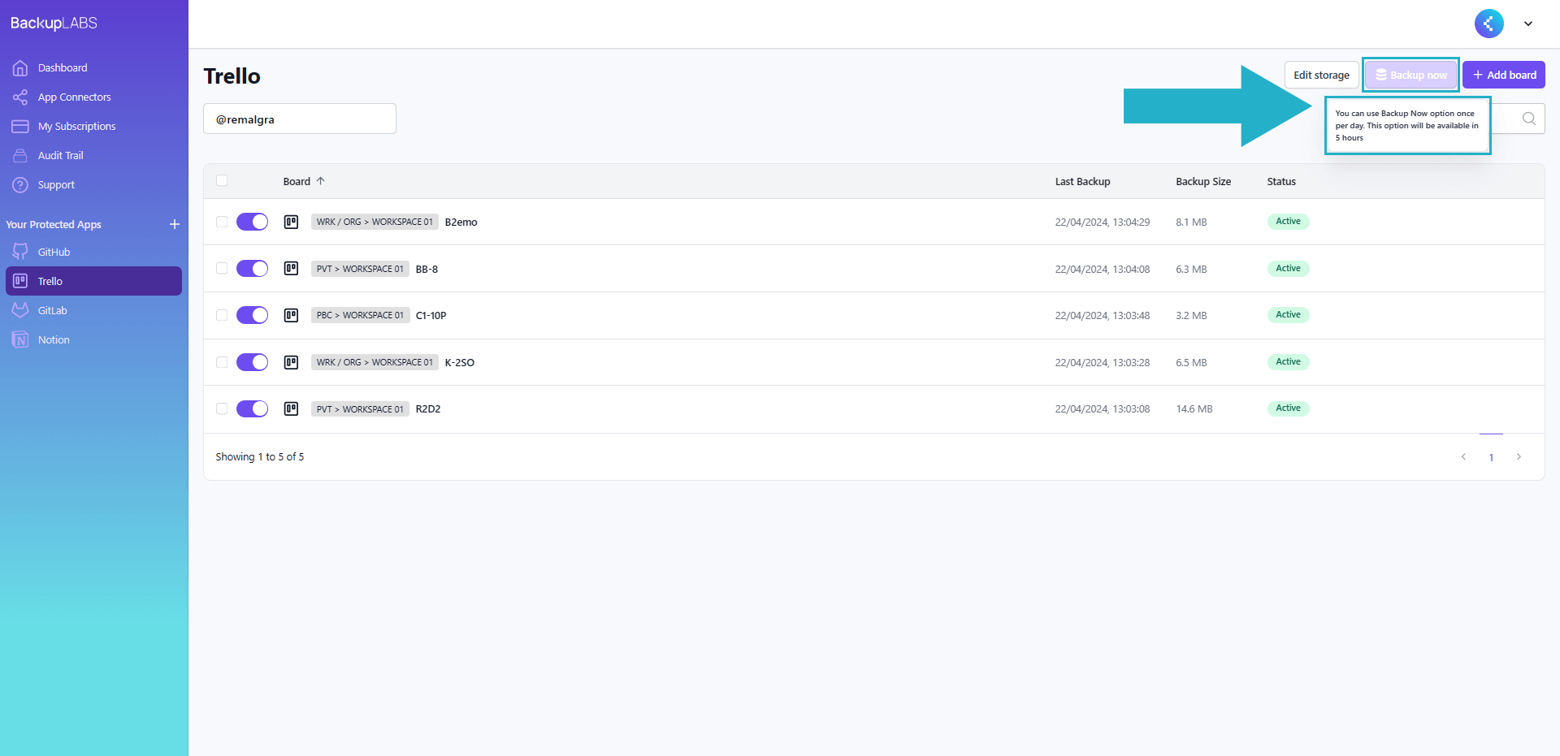The width and height of the screenshot is (1560, 756).
Task: Select Notion under protected apps
Action: [93, 339]
